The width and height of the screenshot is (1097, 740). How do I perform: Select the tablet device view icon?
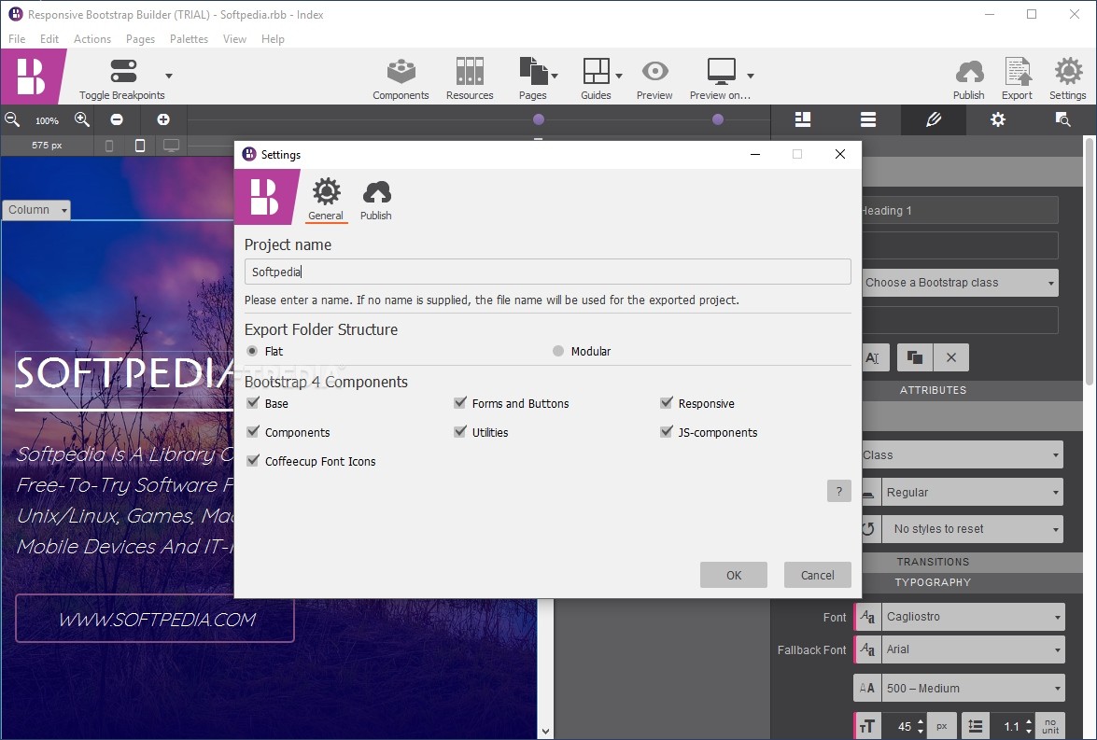pos(140,146)
